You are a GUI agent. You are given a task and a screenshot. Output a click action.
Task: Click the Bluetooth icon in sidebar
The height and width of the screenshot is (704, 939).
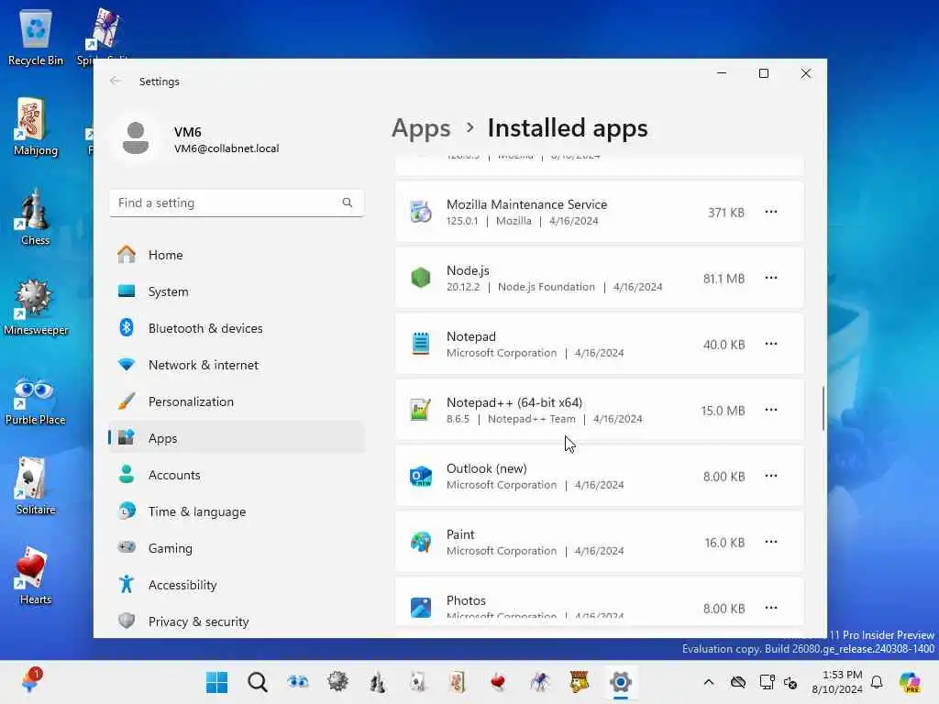pyautogui.click(x=127, y=327)
